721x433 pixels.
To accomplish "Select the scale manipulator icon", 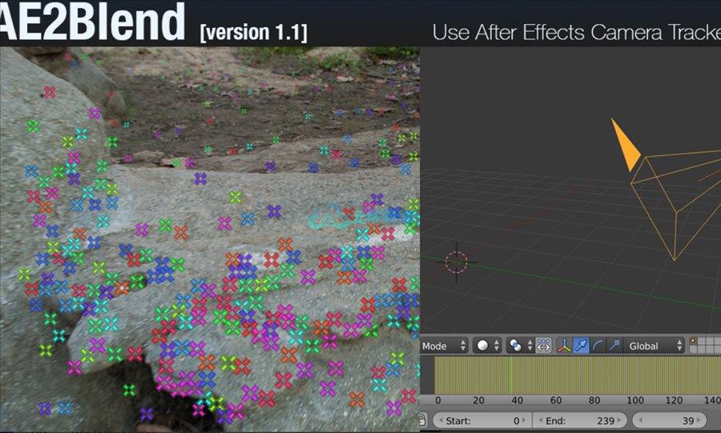I will (x=614, y=346).
